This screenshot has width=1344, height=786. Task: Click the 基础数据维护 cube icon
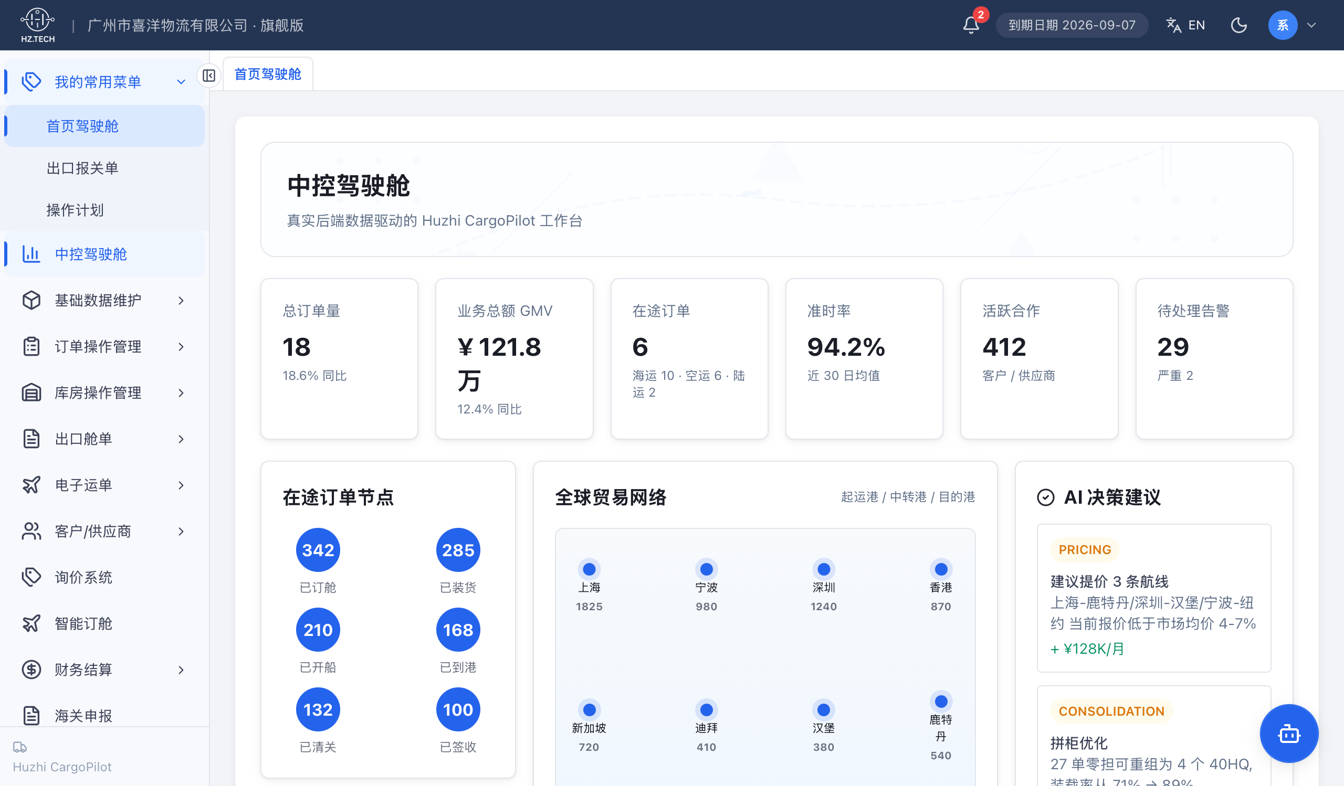[31, 301]
